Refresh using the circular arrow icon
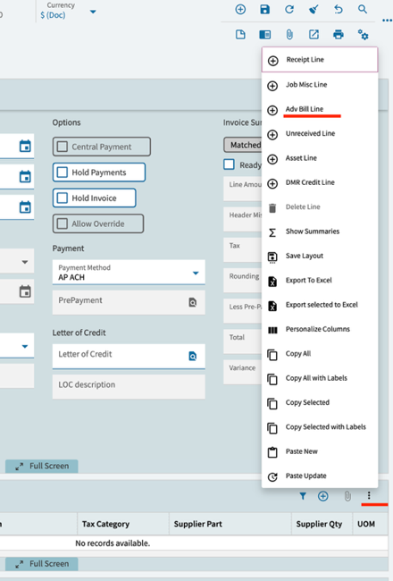This screenshot has width=393, height=581. pos(289,9)
